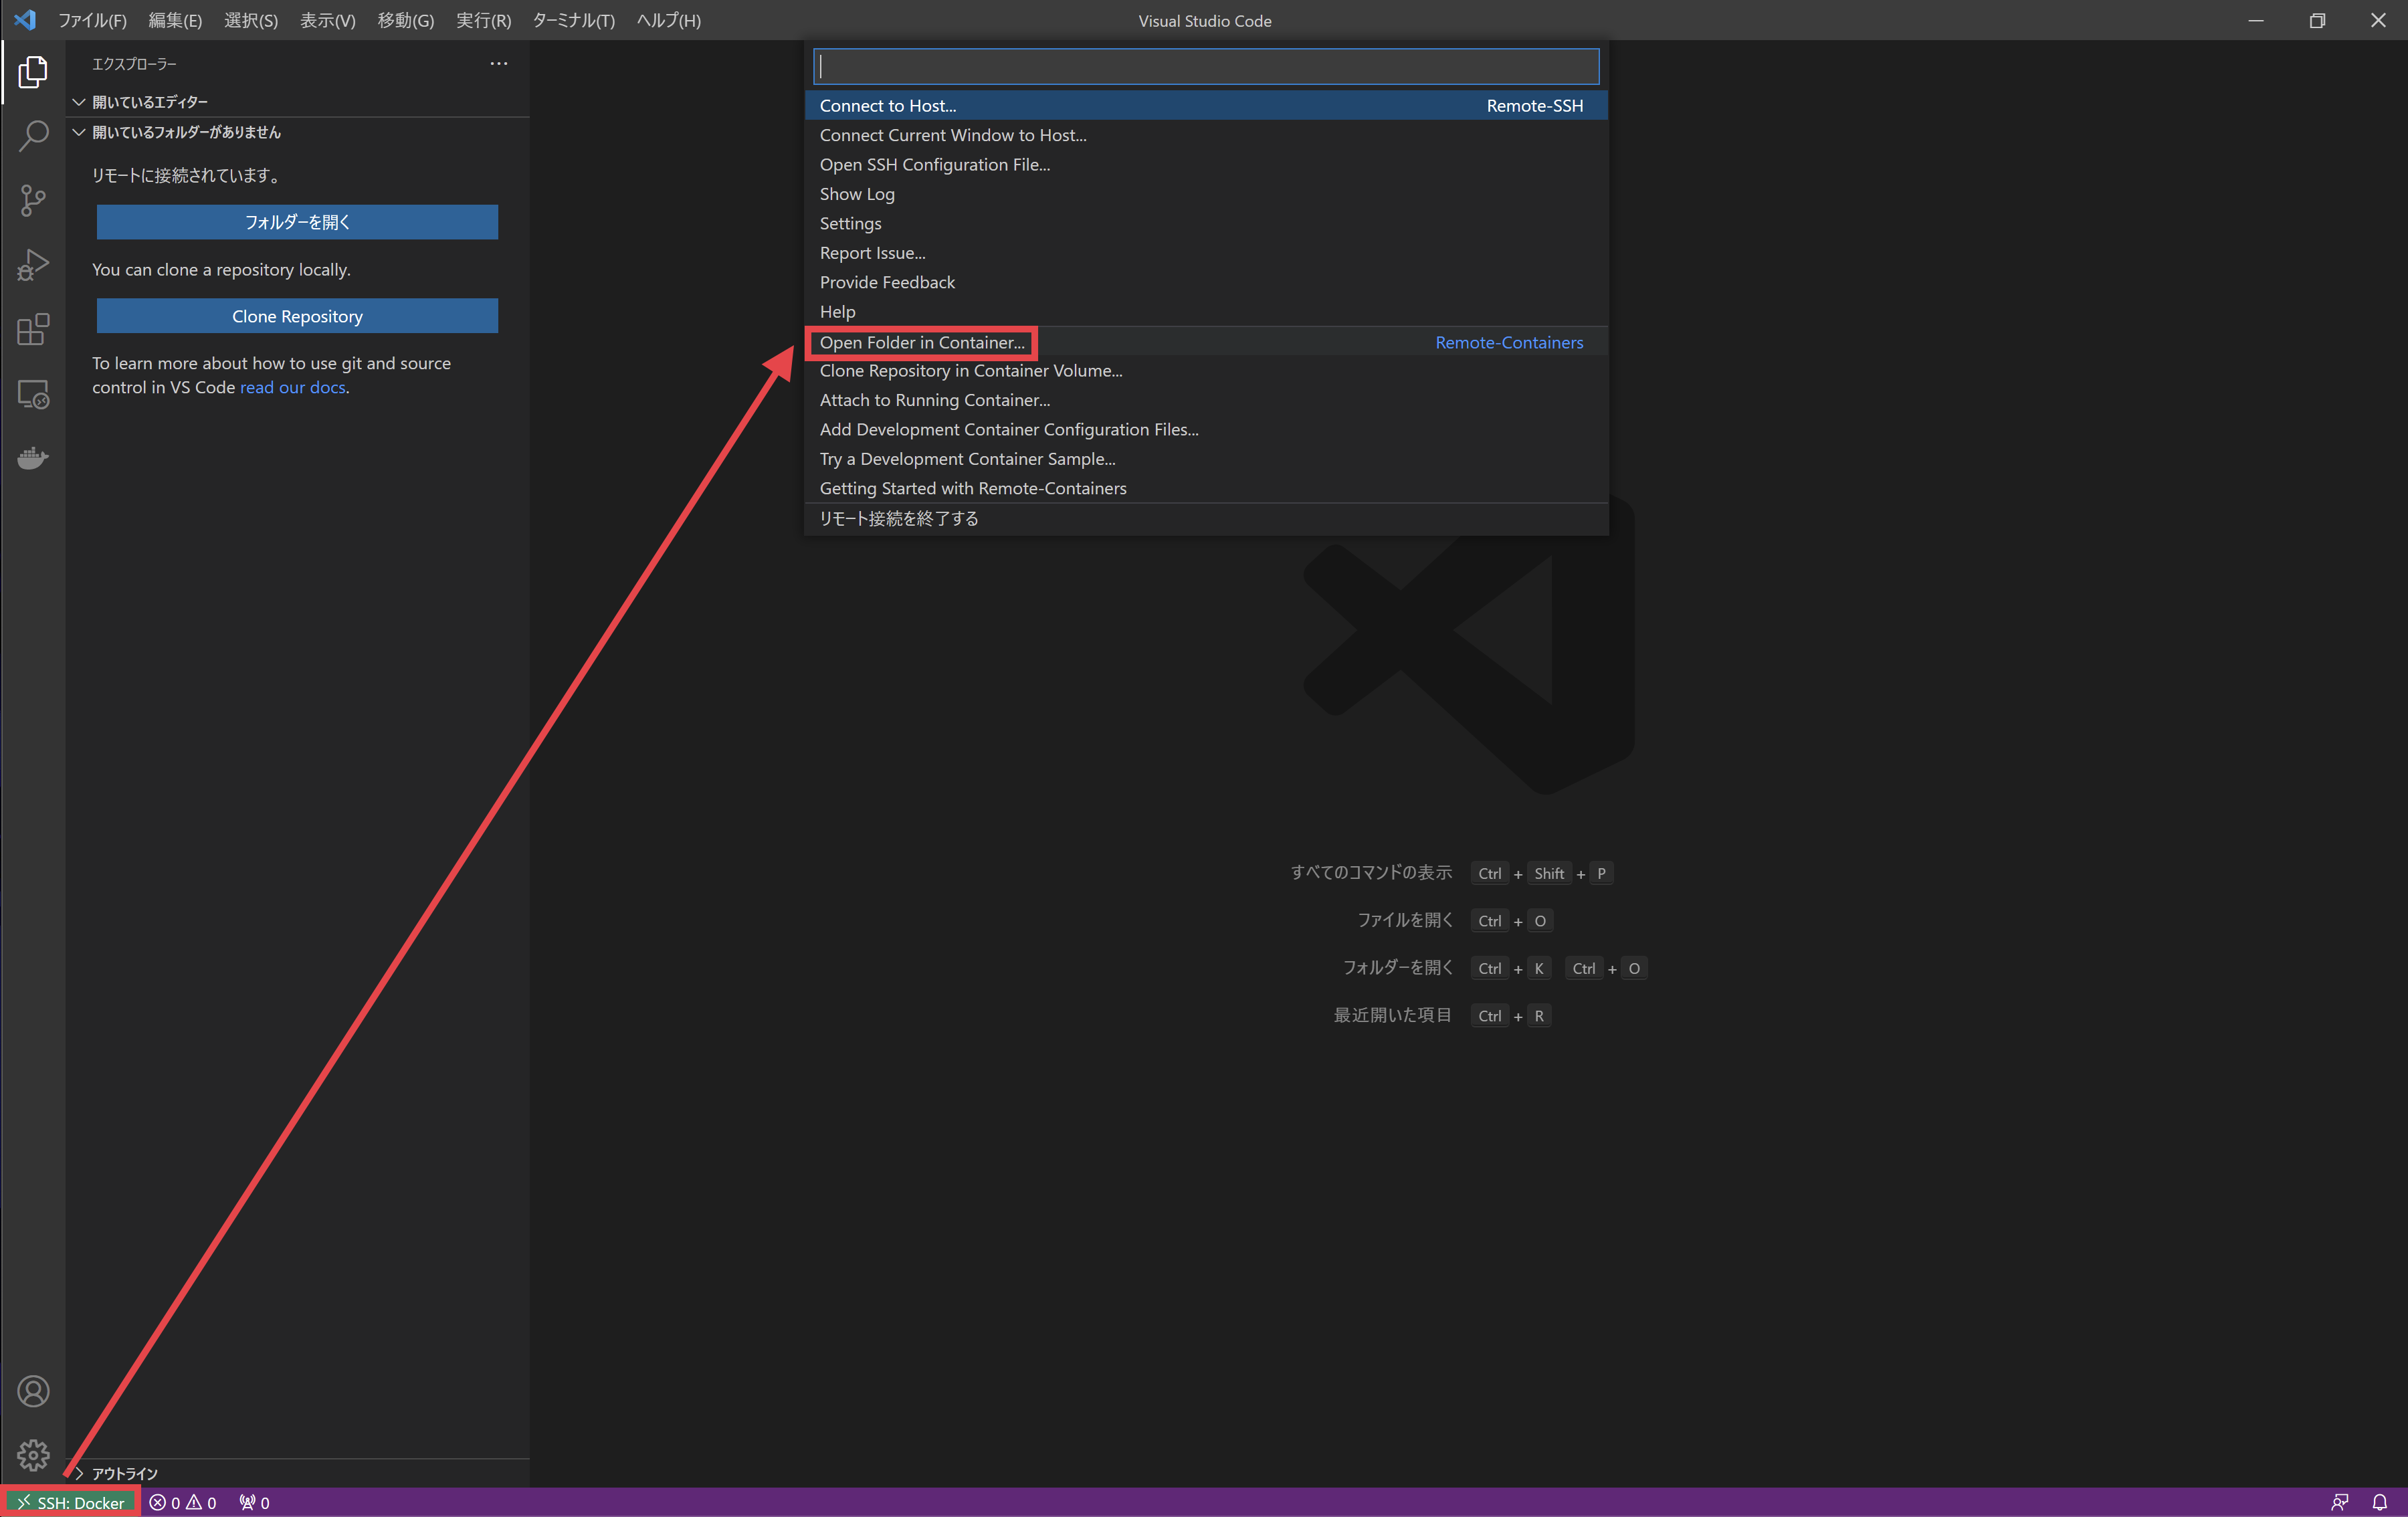Open the Docker extension panel
This screenshot has height=1517, width=2408.
pyautogui.click(x=33, y=458)
